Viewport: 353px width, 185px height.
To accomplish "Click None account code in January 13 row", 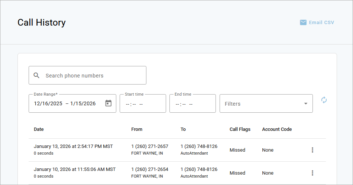I will pyautogui.click(x=268, y=150).
